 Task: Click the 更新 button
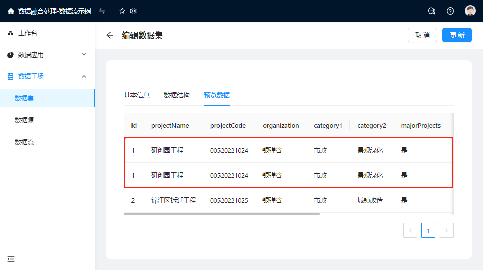[457, 35]
